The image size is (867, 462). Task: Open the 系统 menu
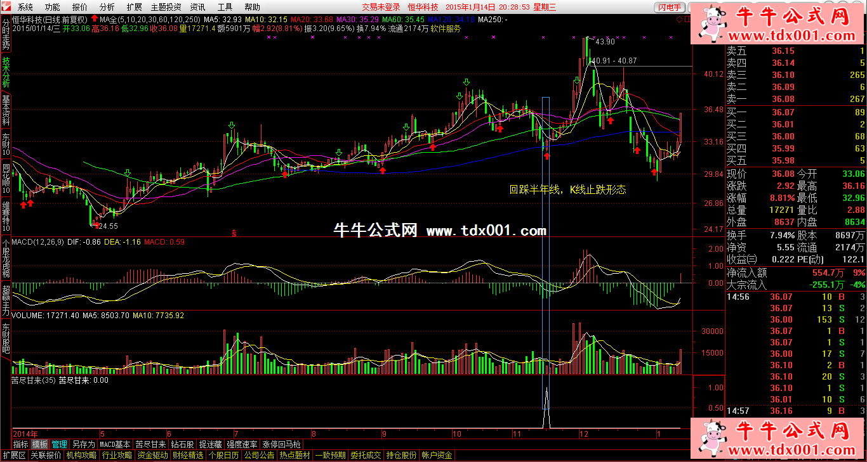[x=25, y=7]
